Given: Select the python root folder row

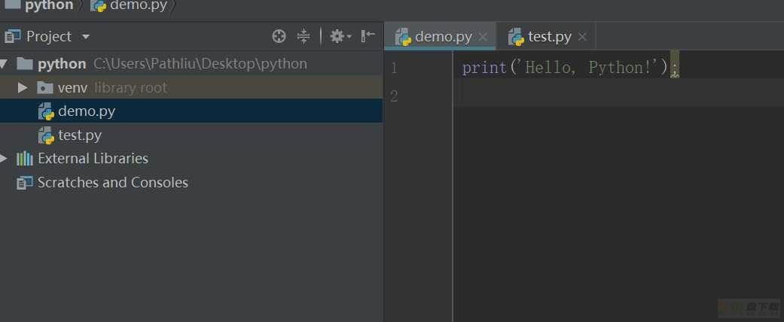Looking at the screenshot, I should pyautogui.click(x=191, y=64).
